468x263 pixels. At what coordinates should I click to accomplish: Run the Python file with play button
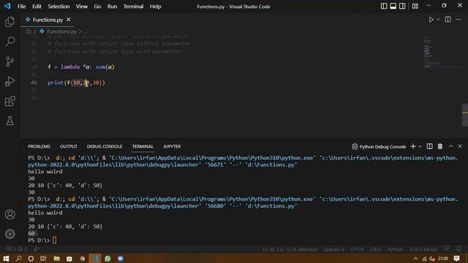click(431, 20)
